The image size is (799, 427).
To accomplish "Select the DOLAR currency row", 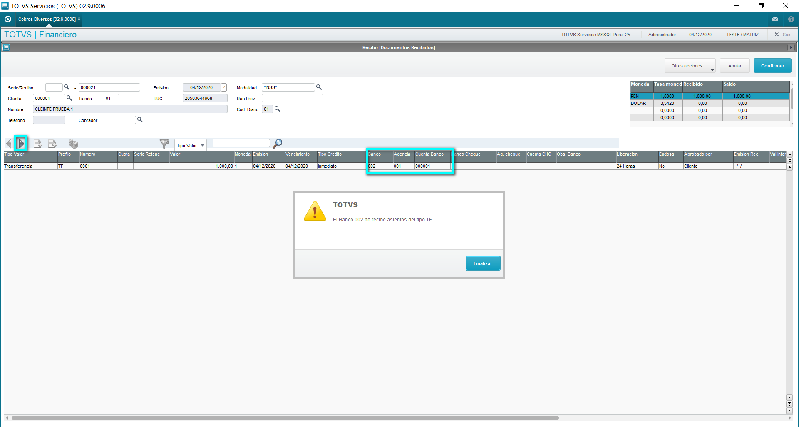I will (710, 103).
